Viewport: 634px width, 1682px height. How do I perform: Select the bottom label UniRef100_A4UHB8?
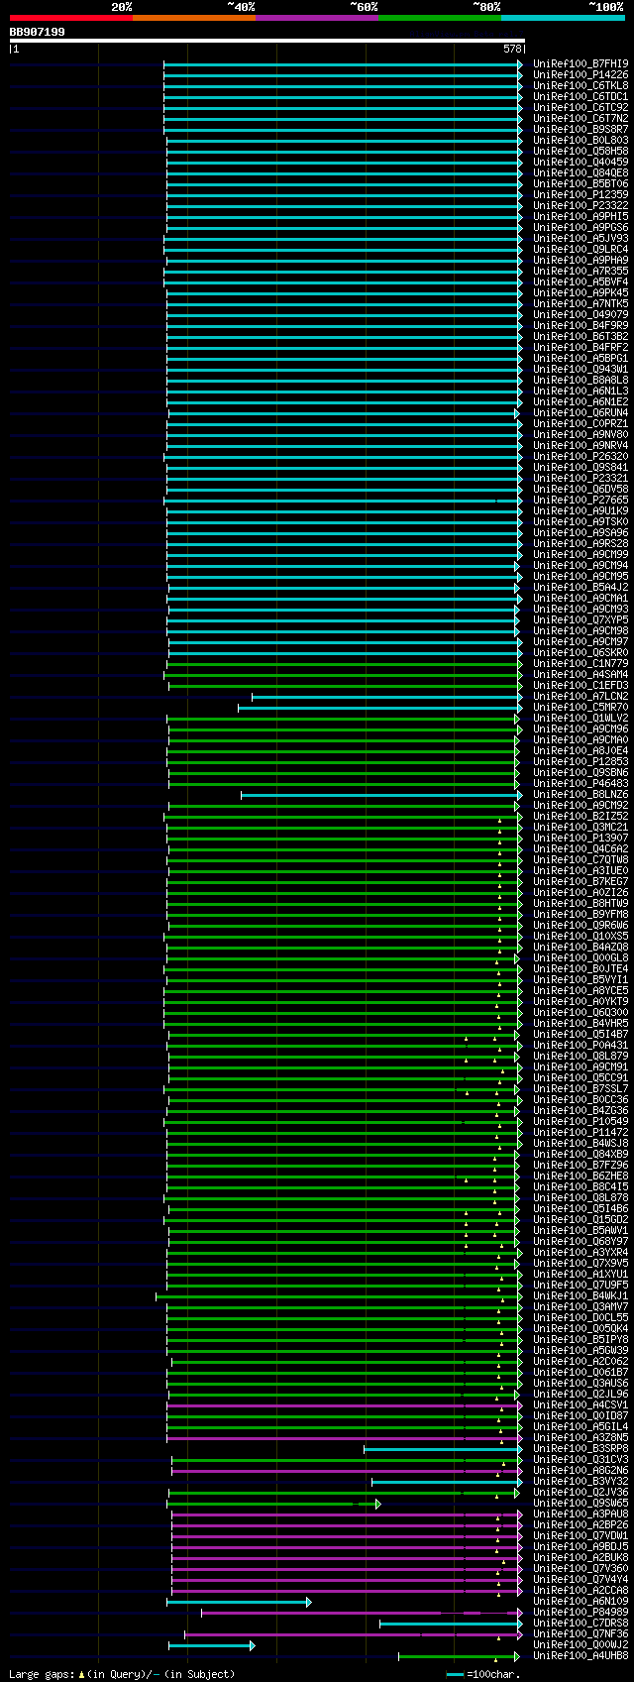click(581, 1656)
